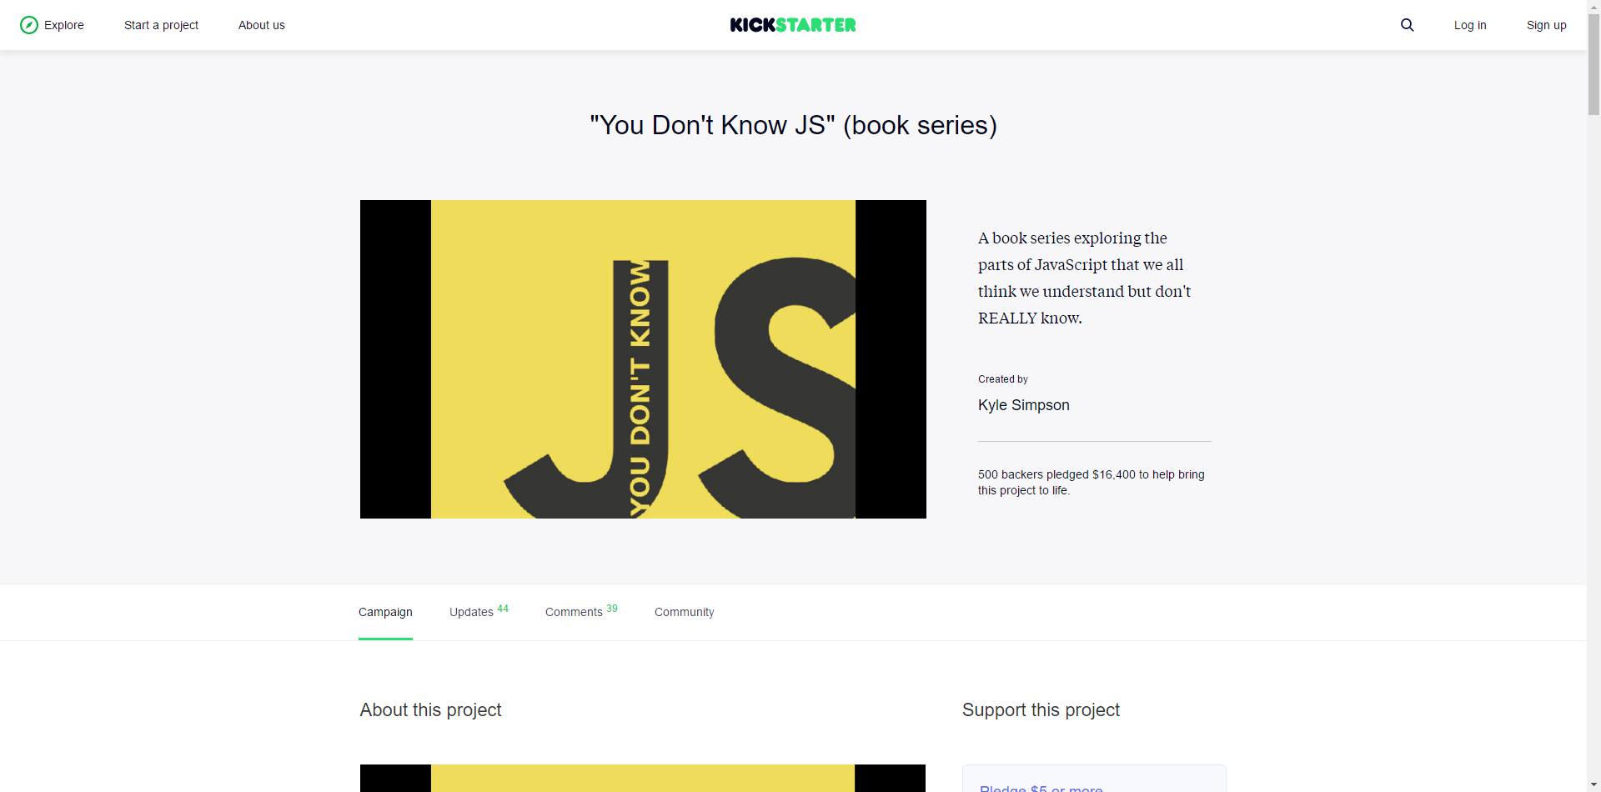Click the book series description text

tap(1085, 278)
